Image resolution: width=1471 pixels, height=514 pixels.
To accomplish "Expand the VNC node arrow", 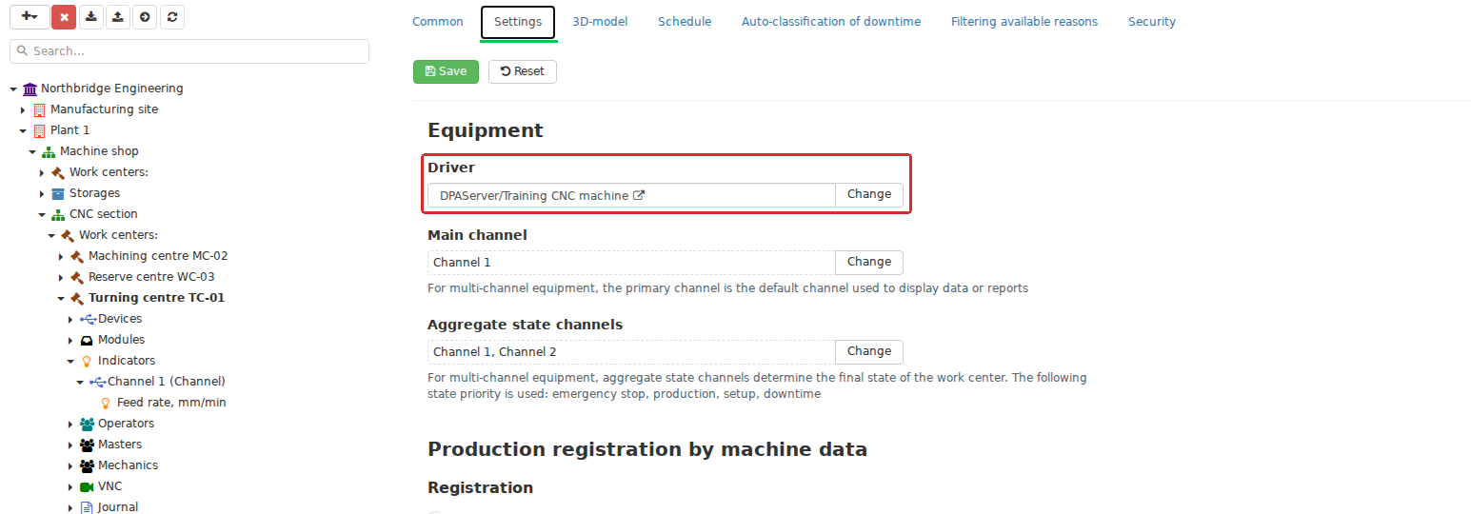I will 70,486.
